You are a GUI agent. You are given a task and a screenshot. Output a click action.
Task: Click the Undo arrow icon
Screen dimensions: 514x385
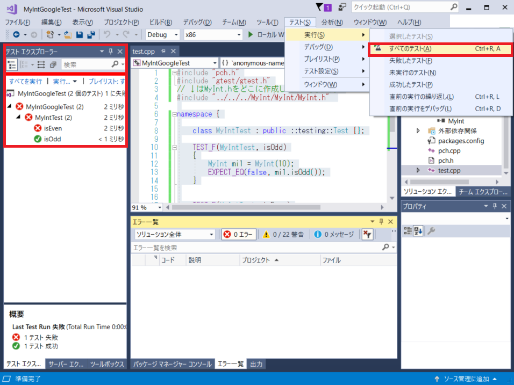pyautogui.click(x=107, y=34)
